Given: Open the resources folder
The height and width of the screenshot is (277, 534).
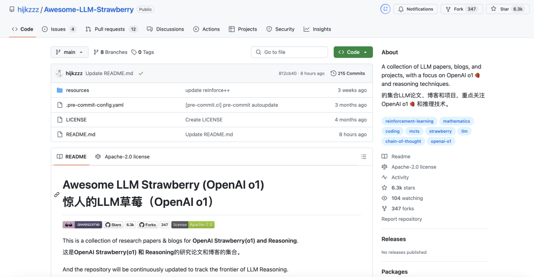Looking at the screenshot, I should [x=78, y=90].
